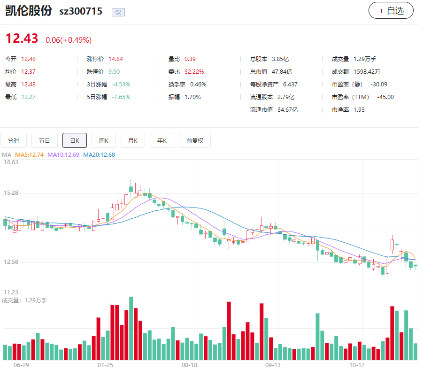Image resolution: width=423 pixels, height=369 pixels.
Task: Open the 年K yearly chart
Action: [x=162, y=140]
